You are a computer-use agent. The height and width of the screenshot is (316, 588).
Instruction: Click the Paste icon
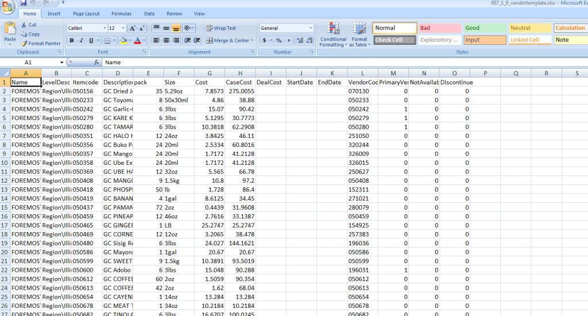coord(10,29)
